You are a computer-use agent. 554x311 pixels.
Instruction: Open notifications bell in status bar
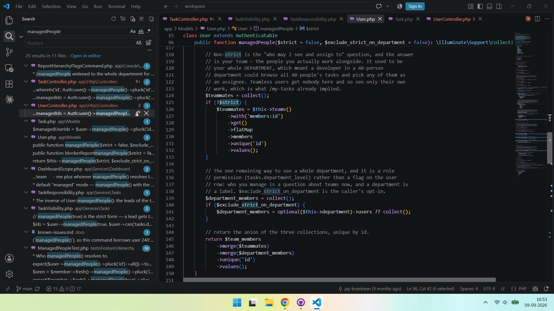(546, 289)
